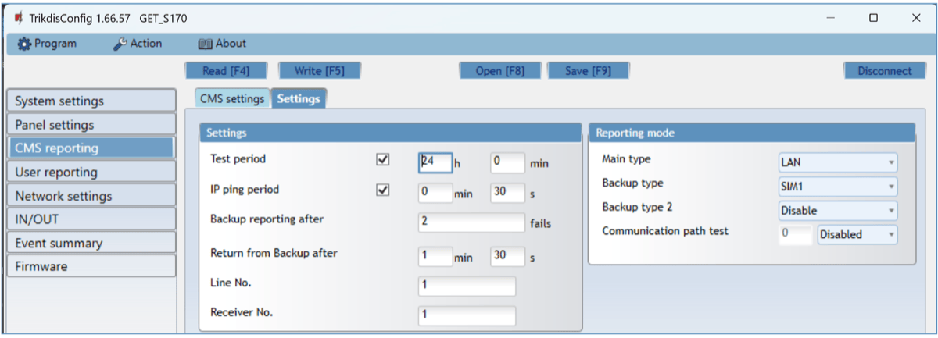Switch to the CMS settings tab
Image resolution: width=938 pixels, height=338 pixels.
tap(233, 99)
